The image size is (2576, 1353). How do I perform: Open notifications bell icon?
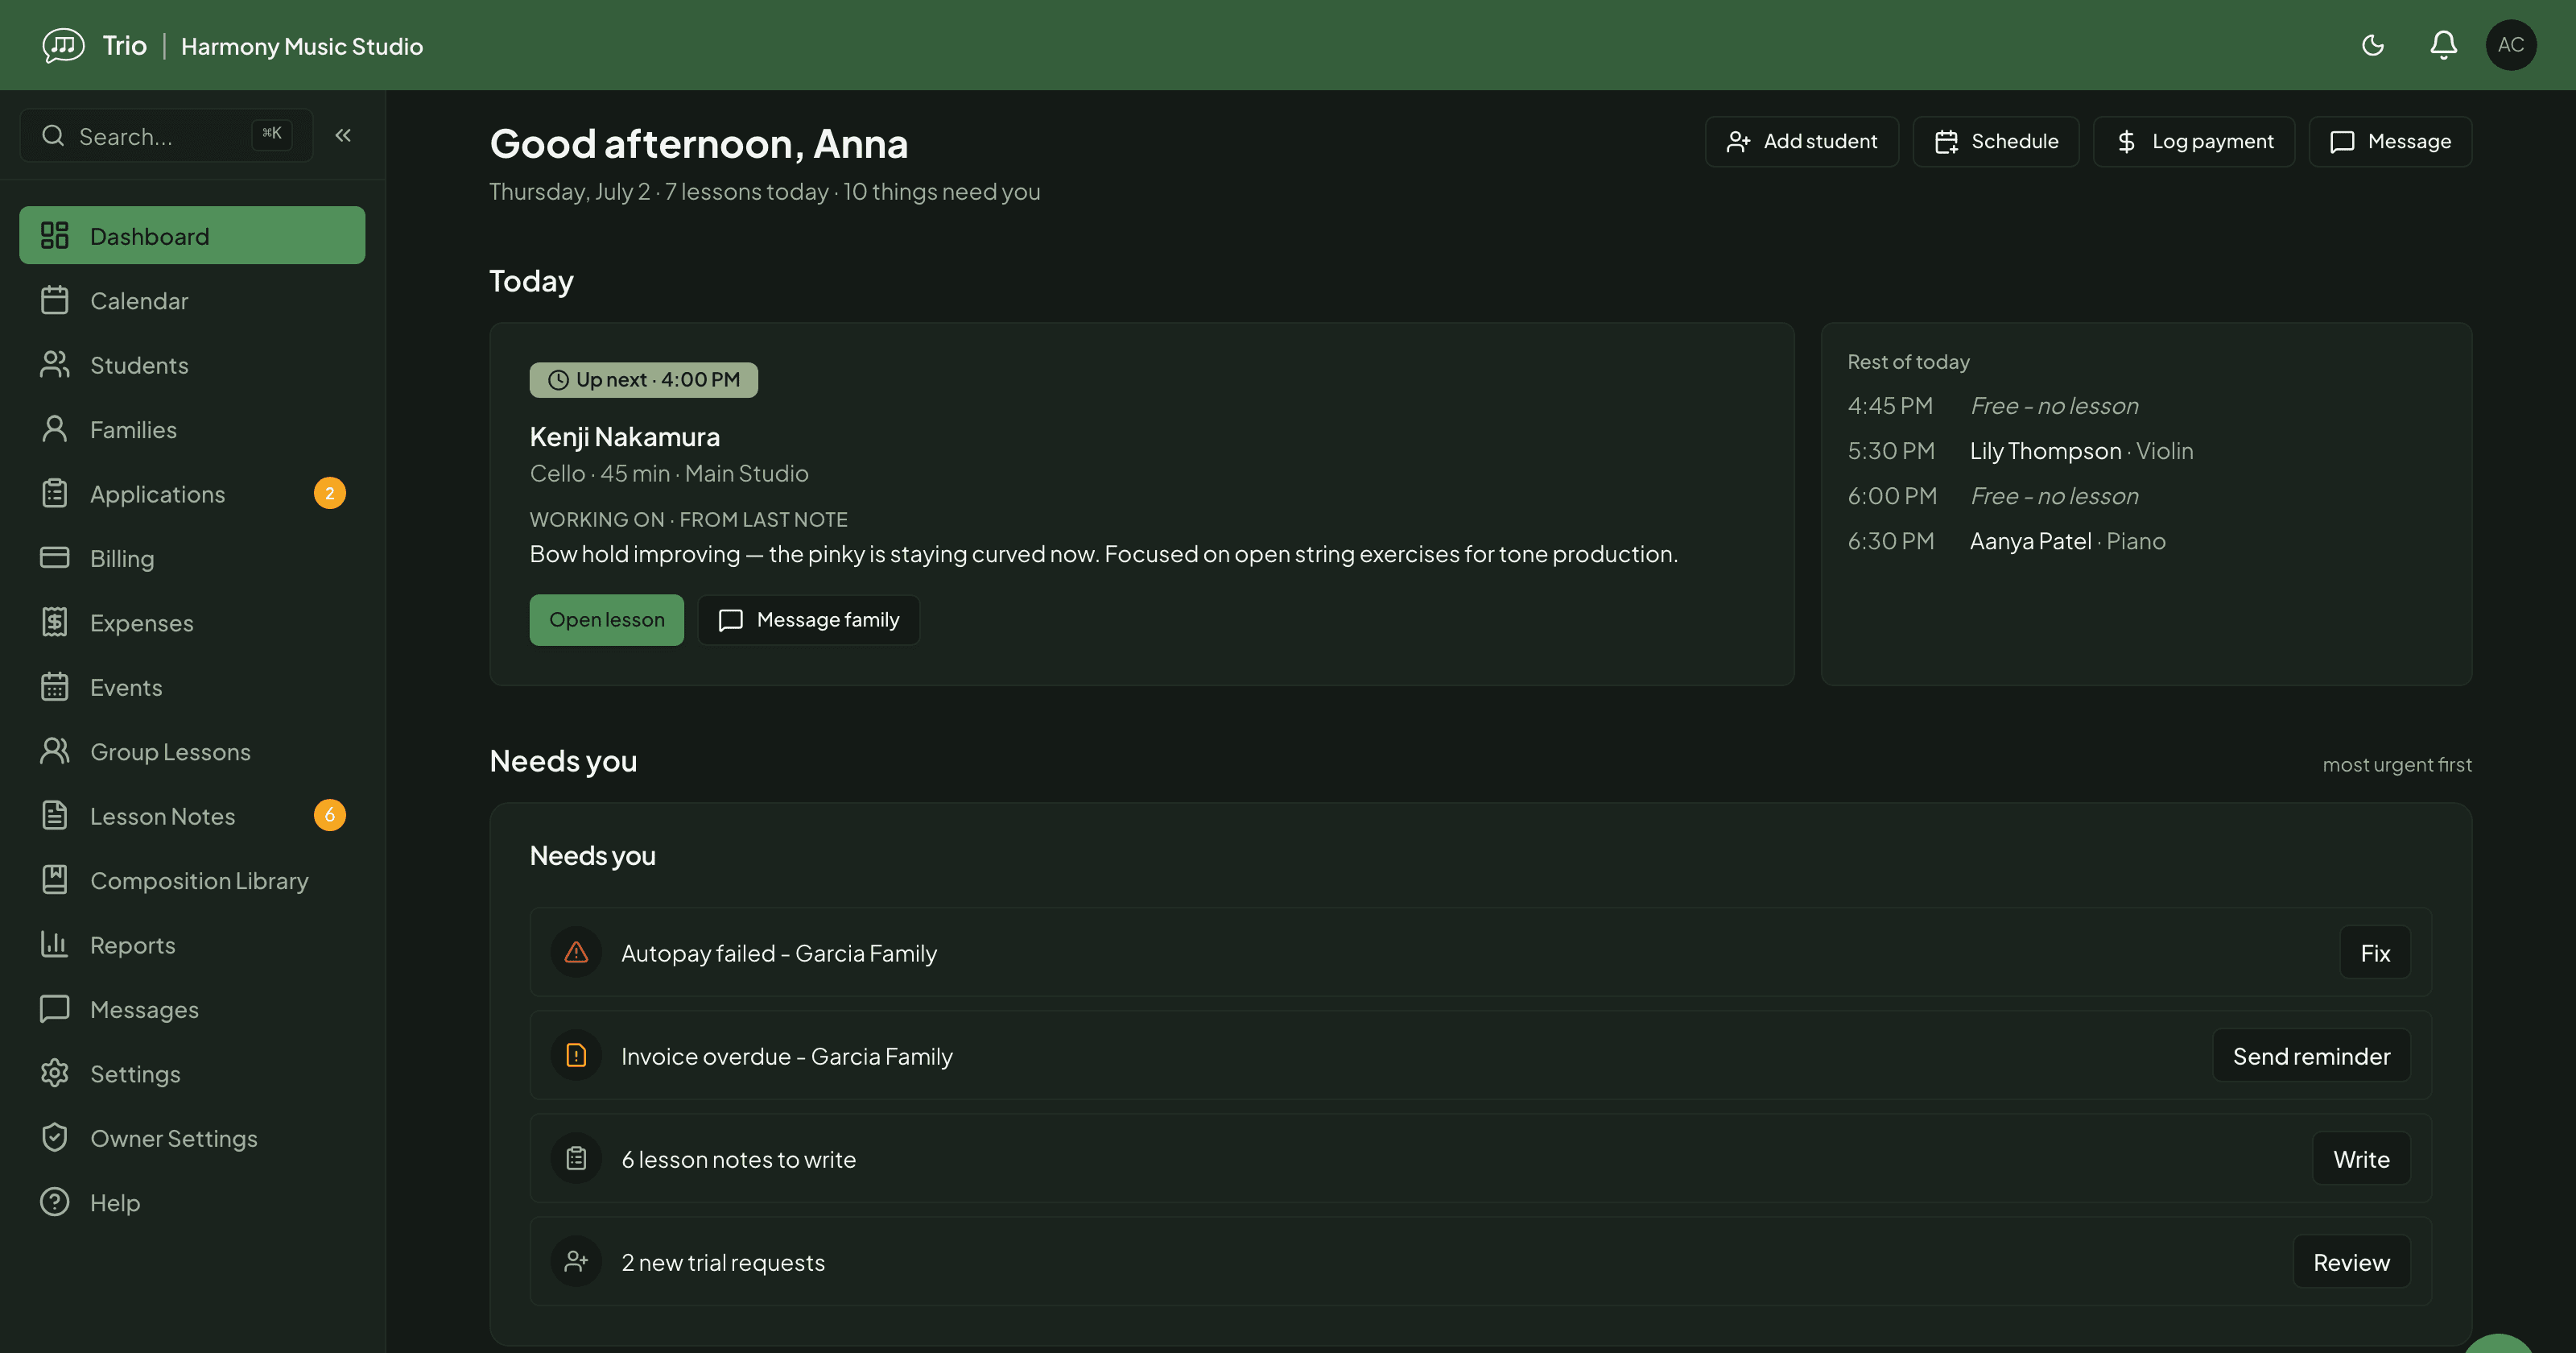click(2443, 45)
